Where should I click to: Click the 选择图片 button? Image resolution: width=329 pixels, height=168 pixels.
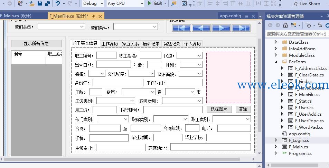coord(219,109)
